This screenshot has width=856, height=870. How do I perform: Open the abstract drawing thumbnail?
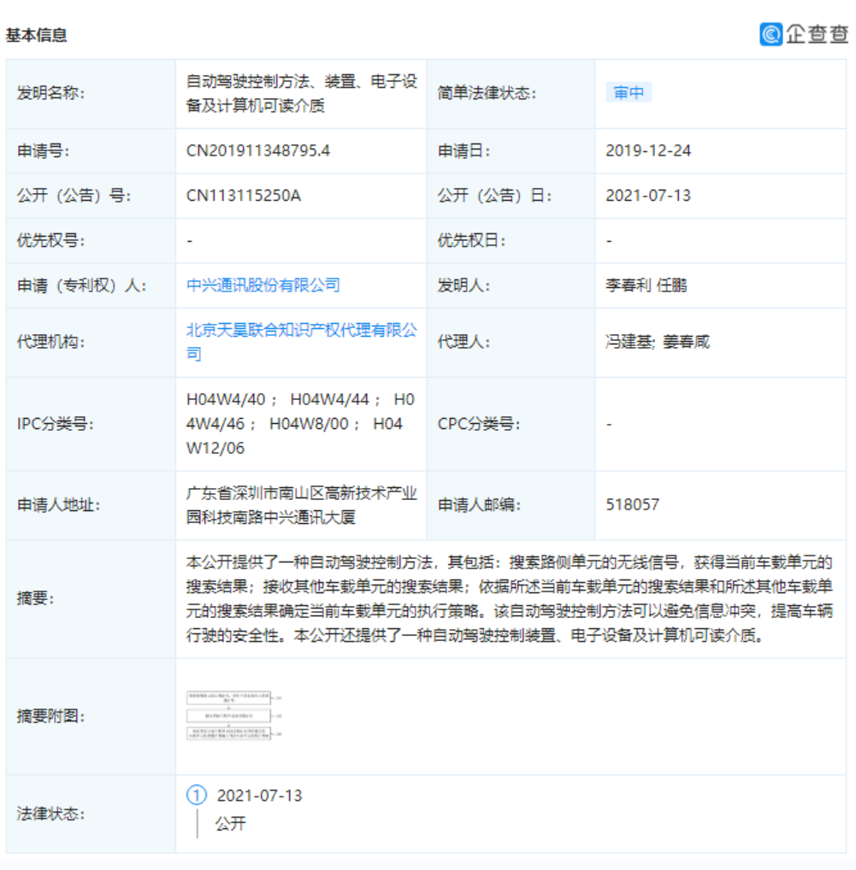tap(233, 715)
